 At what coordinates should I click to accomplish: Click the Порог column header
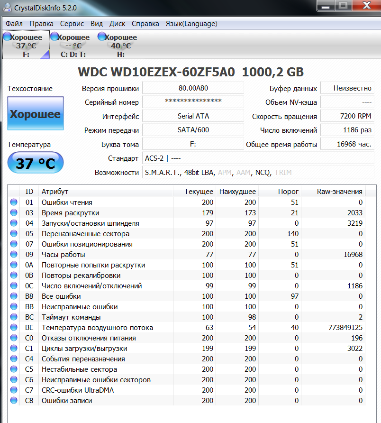[x=280, y=192]
